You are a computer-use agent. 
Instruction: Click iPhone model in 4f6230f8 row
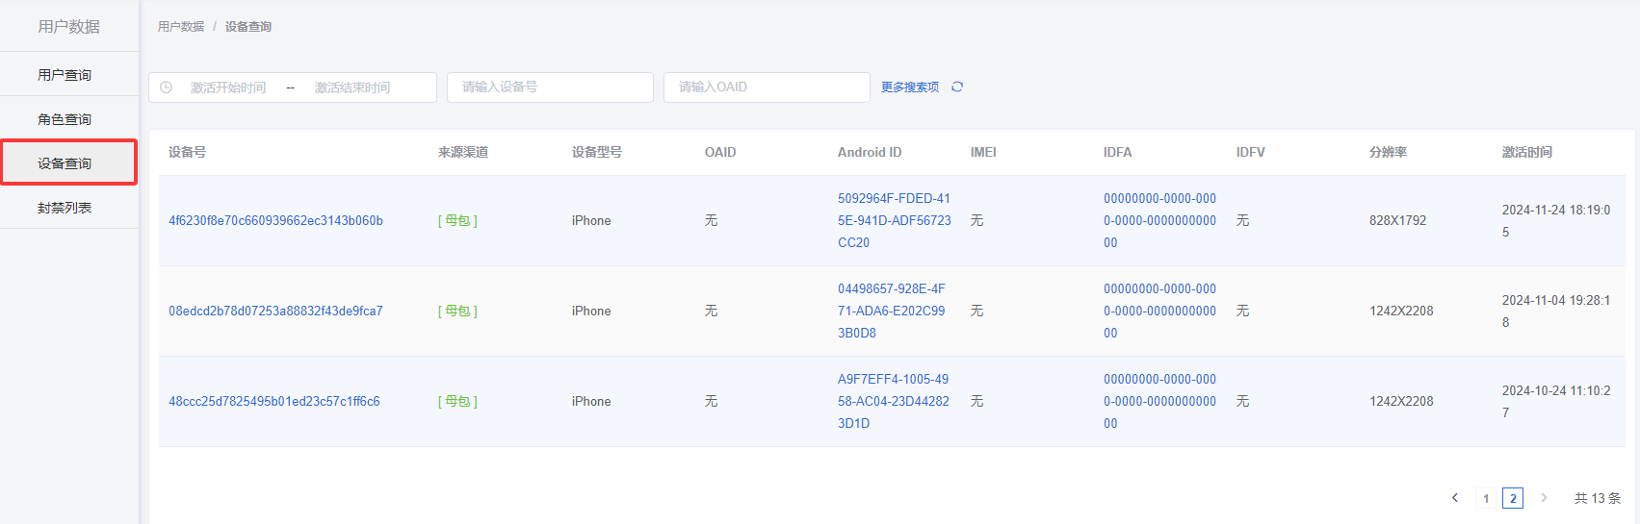tap(591, 220)
